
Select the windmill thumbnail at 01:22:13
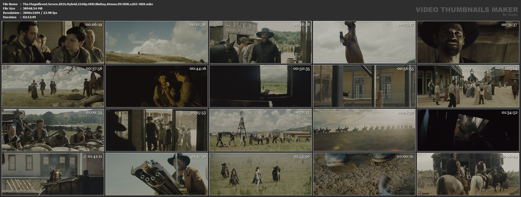click(260, 130)
